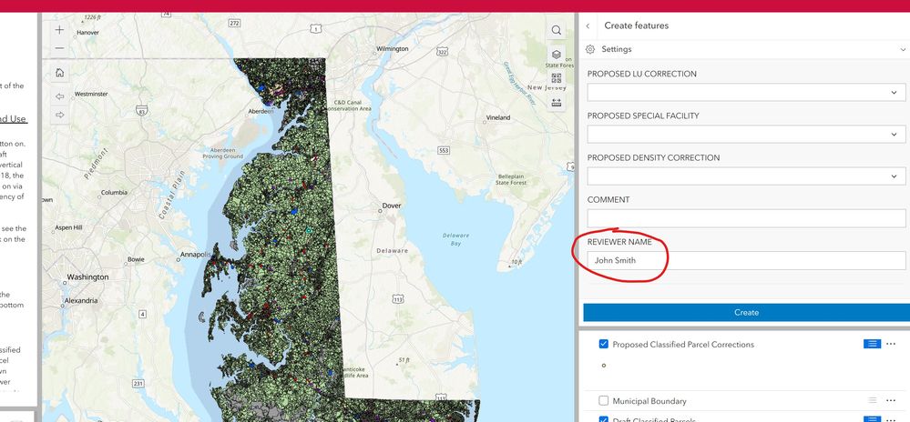Expand the Settings section

tap(746, 49)
